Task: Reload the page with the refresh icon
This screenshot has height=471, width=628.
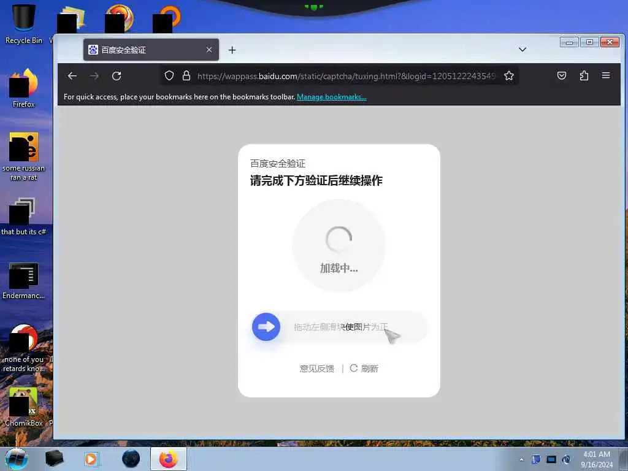Action: 117,75
